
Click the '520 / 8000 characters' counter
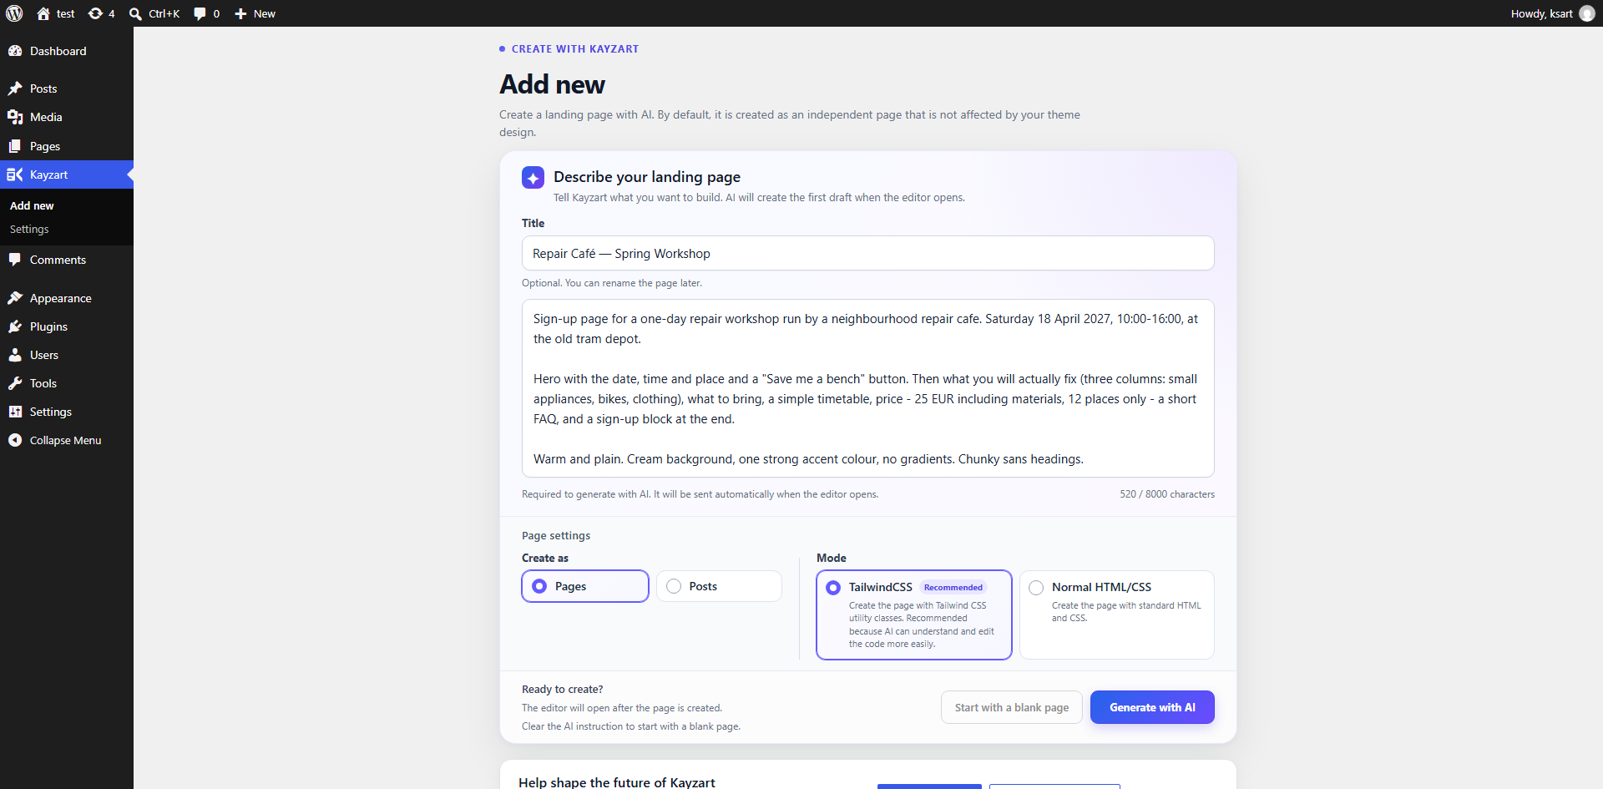click(1167, 494)
